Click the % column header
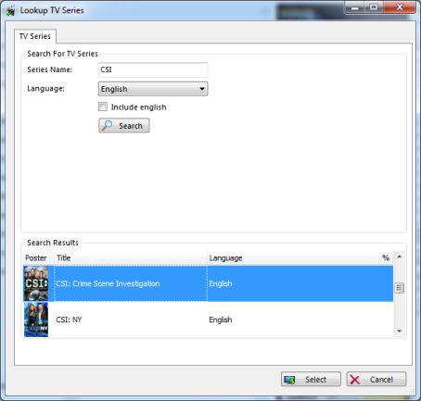Image resolution: width=421 pixels, height=401 pixels. pyautogui.click(x=386, y=258)
